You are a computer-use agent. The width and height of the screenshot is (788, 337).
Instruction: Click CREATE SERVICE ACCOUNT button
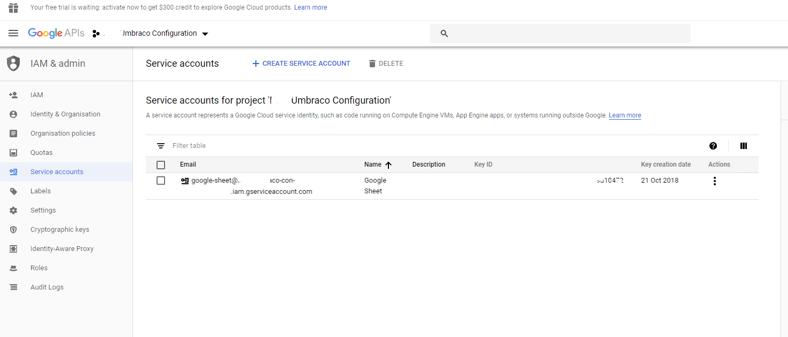pyautogui.click(x=301, y=64)
